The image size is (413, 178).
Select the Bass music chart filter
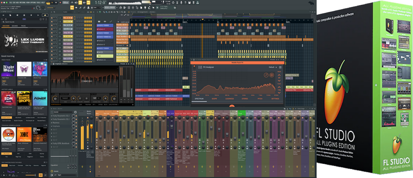point(12,166)
